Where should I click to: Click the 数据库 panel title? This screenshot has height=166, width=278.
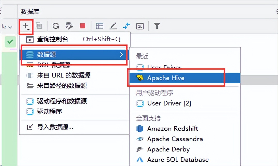(30, 12)
